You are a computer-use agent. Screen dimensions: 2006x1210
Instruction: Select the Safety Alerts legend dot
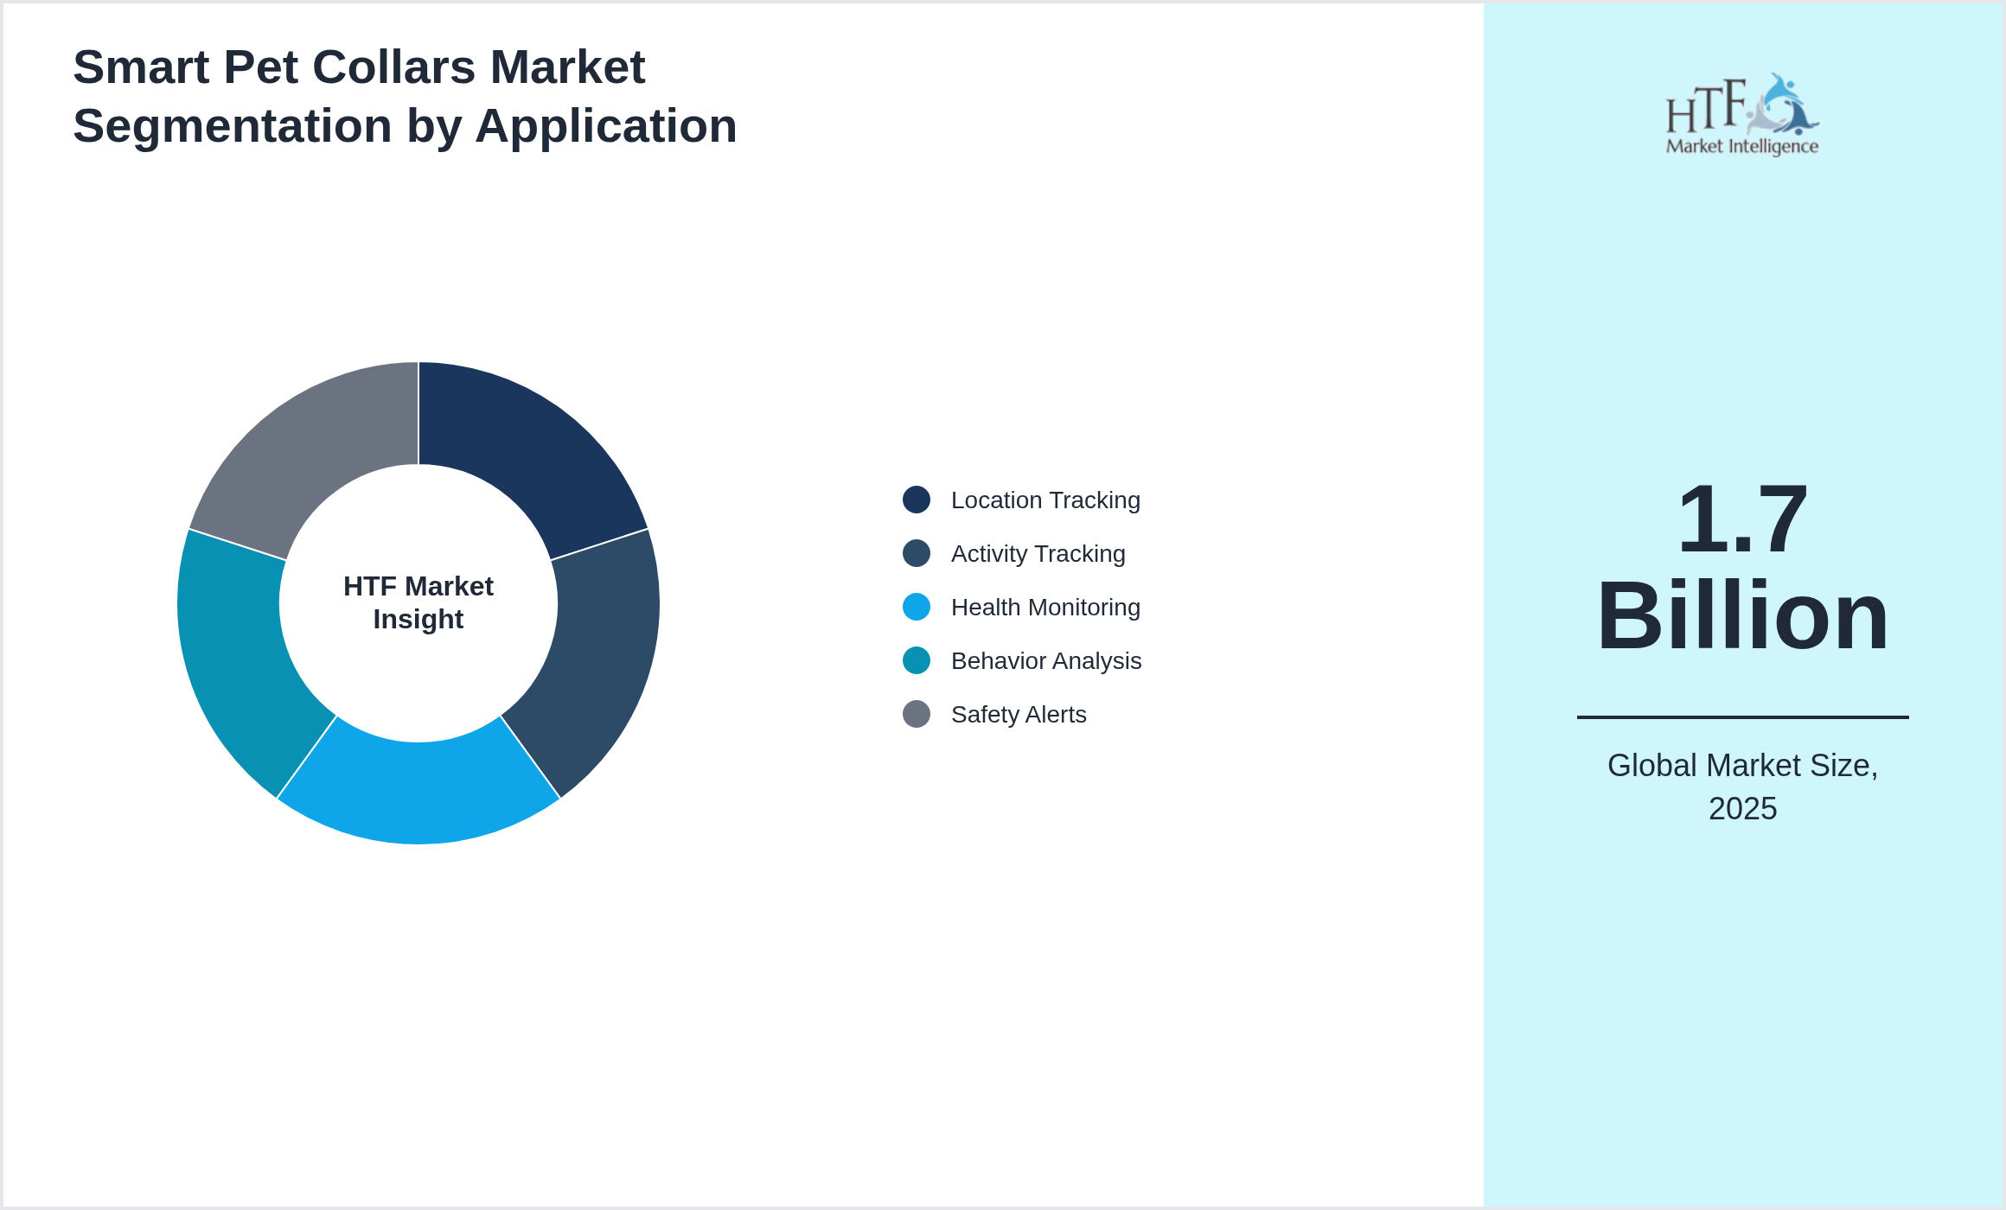coord(917,714)
